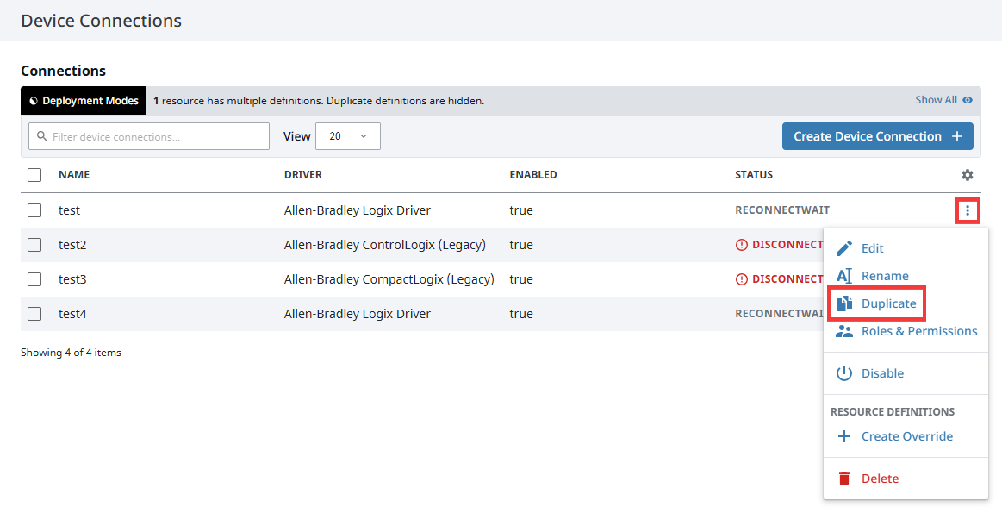Screen dimensions: 1002x513
Task: Click the Show All eye icon
Action: coord(968,100)
